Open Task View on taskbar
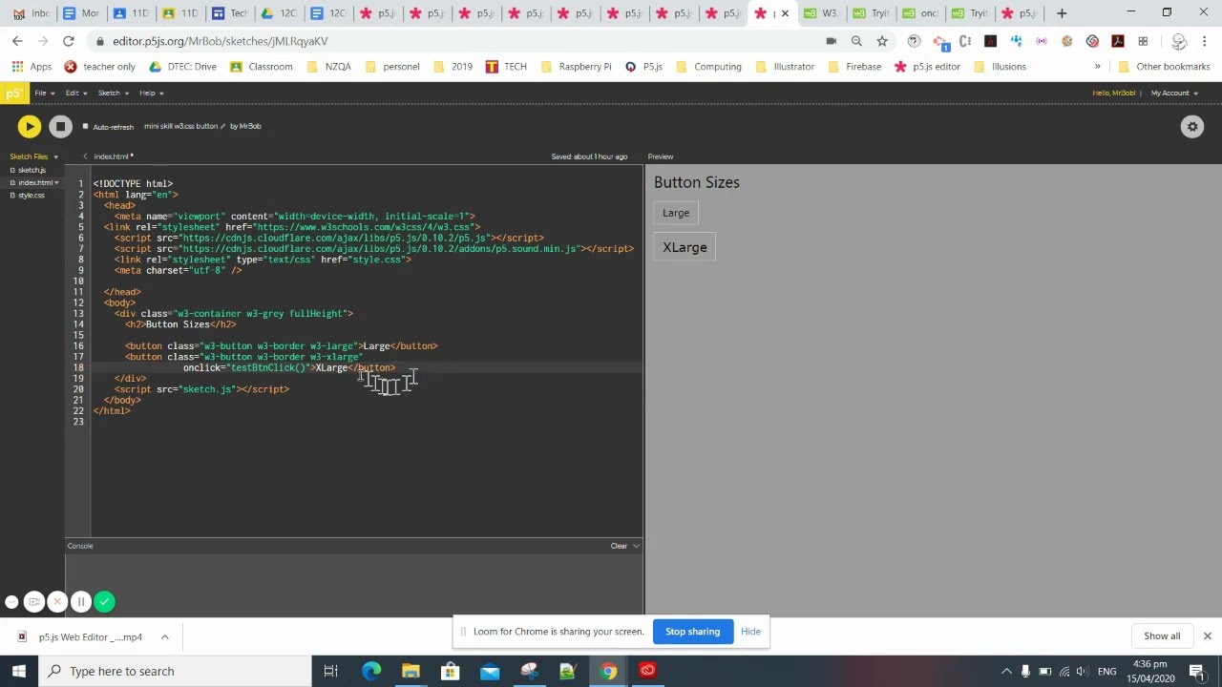The width and height of the screenshot is (1222, 687). [x=331, y=671]
